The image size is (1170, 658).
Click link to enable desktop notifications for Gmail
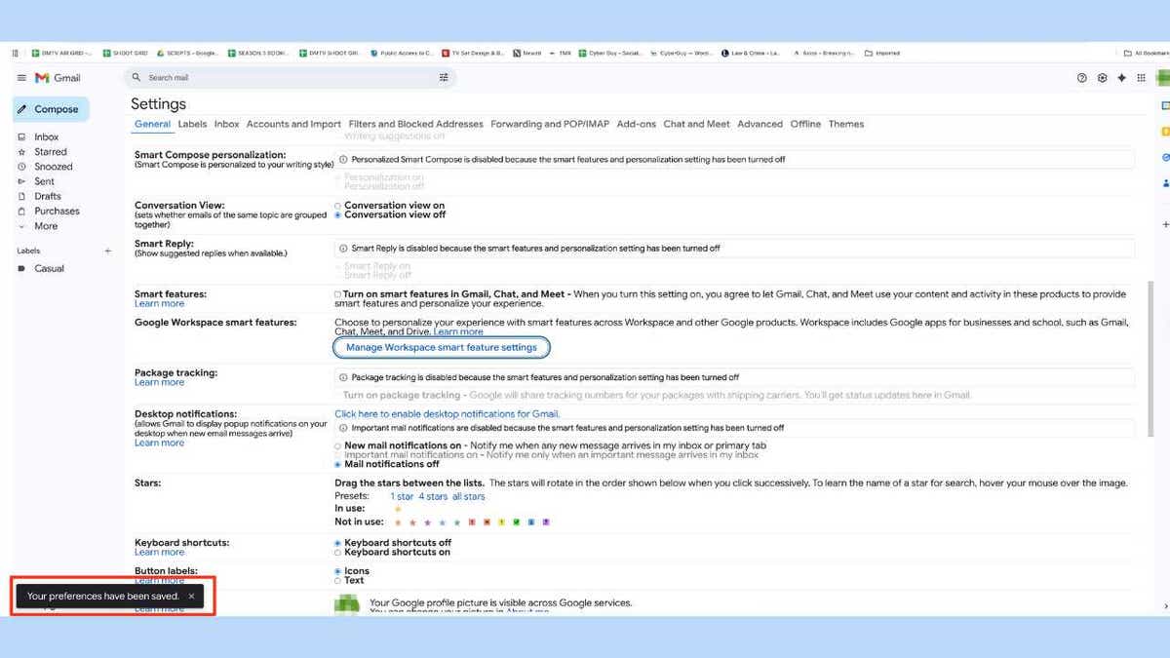(447, 413)
